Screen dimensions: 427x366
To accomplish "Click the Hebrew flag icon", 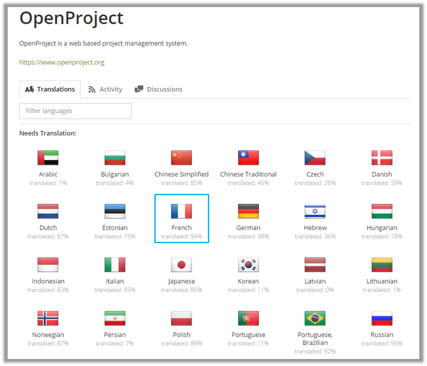I will click(315, 211).
